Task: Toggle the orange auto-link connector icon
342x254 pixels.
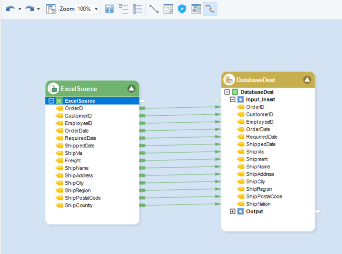Action: [x=210, y=9]
